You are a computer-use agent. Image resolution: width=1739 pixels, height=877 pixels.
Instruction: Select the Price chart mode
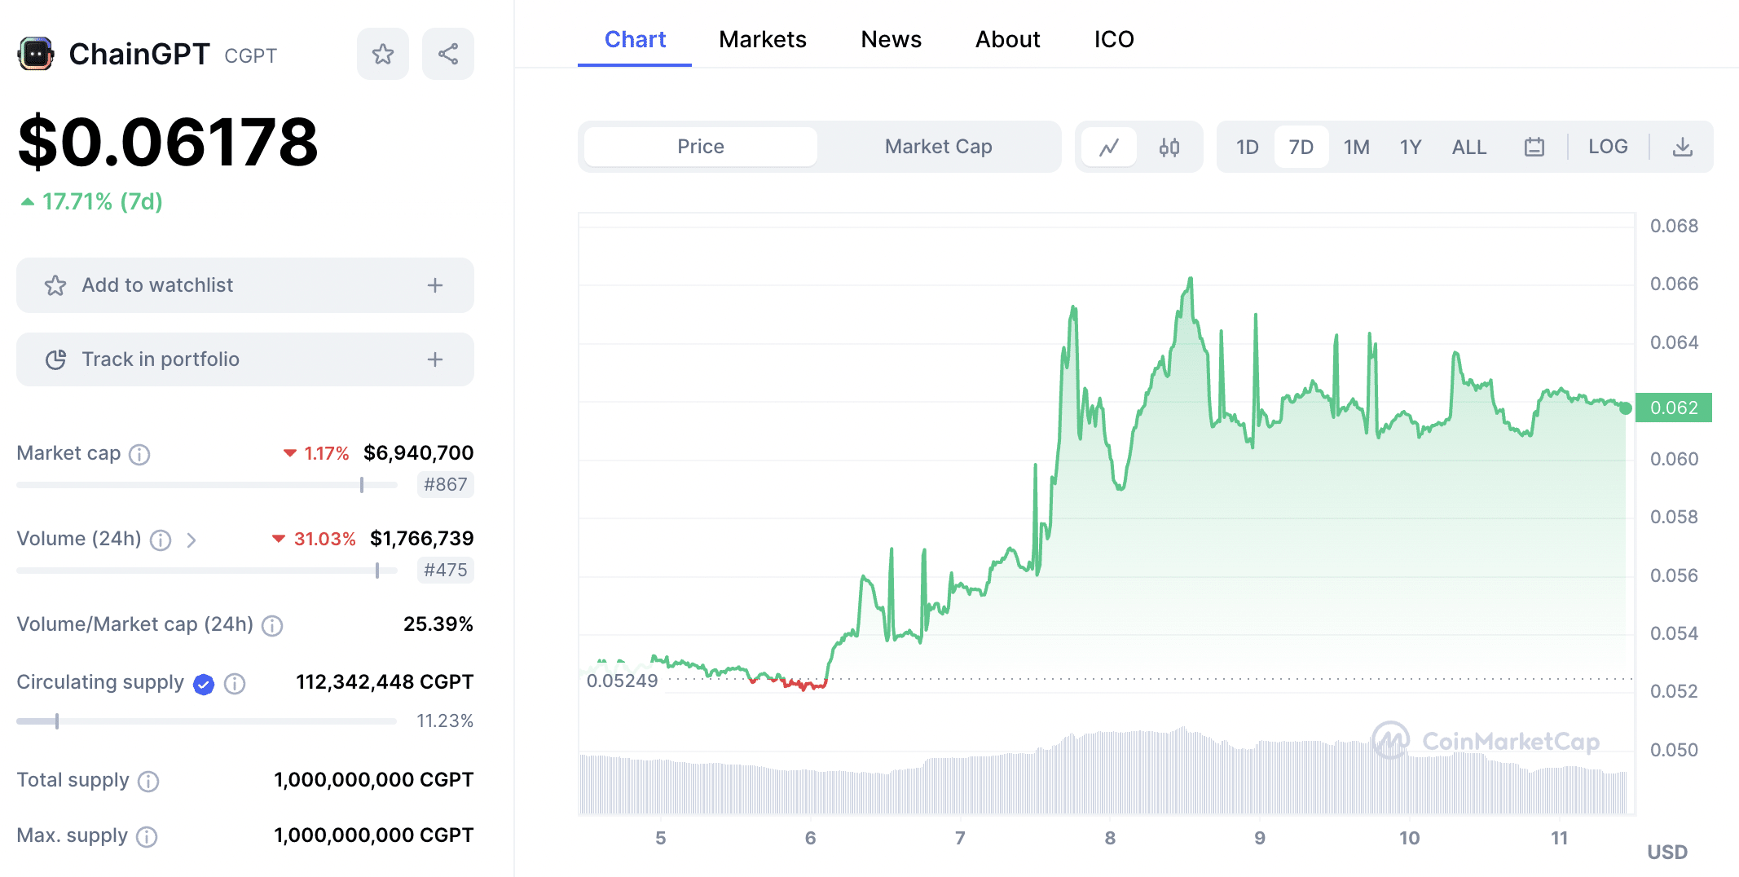[701, 147]
